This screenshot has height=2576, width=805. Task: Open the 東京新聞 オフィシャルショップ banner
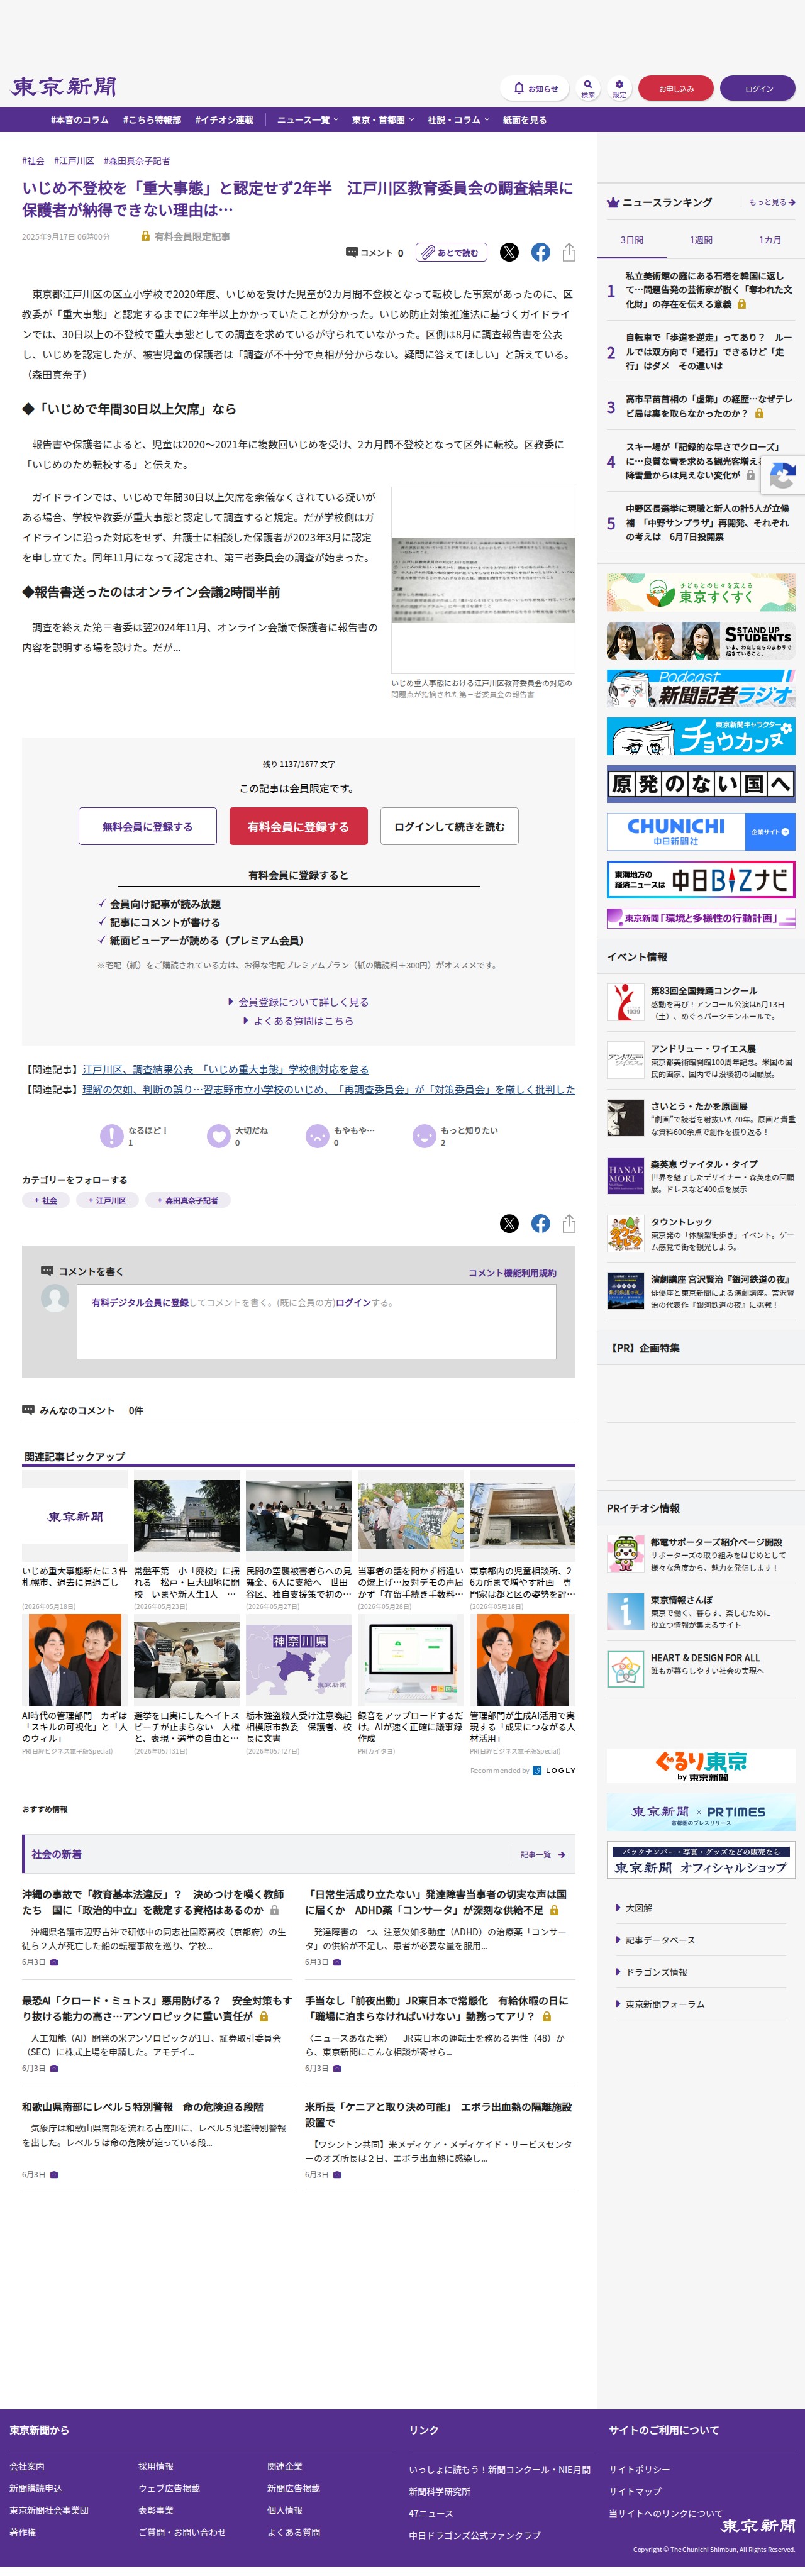[x=701, y=1859]
